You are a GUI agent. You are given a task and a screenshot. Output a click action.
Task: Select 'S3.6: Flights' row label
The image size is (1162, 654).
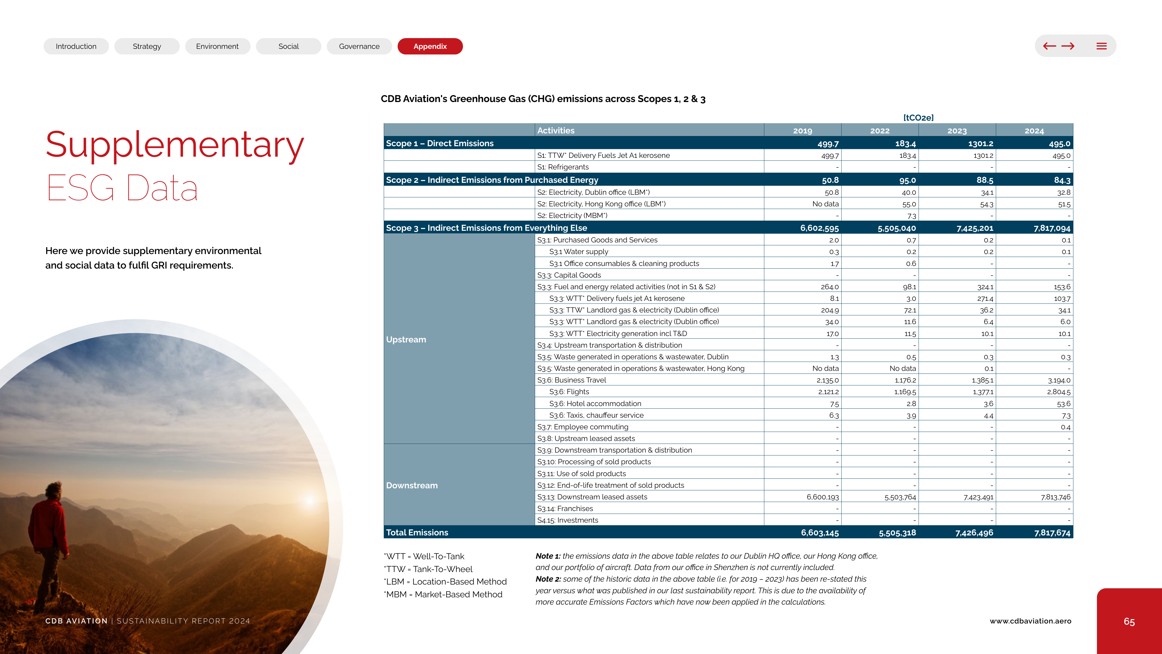pos(569,392)
